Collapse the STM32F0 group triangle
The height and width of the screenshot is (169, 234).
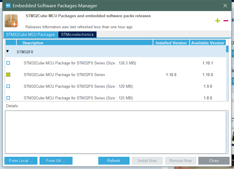click(8, 51)
